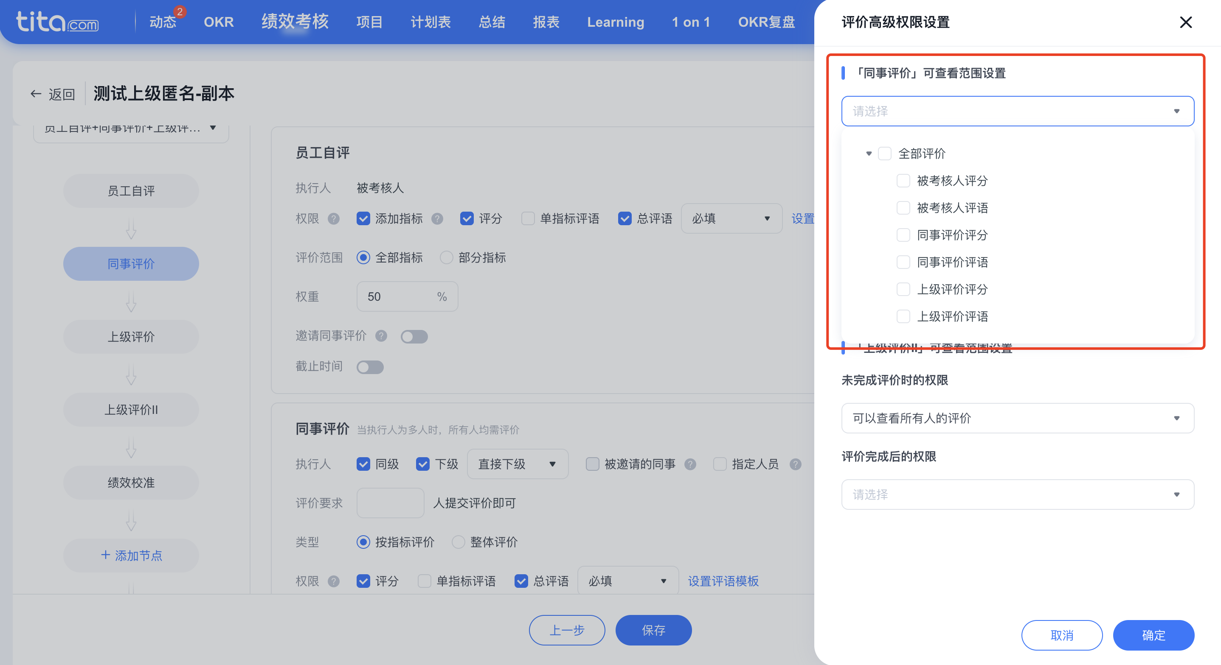Uncheck 添加指标 in 员工自评
This screenshot has width=1221, height=665.
(363, 218)
